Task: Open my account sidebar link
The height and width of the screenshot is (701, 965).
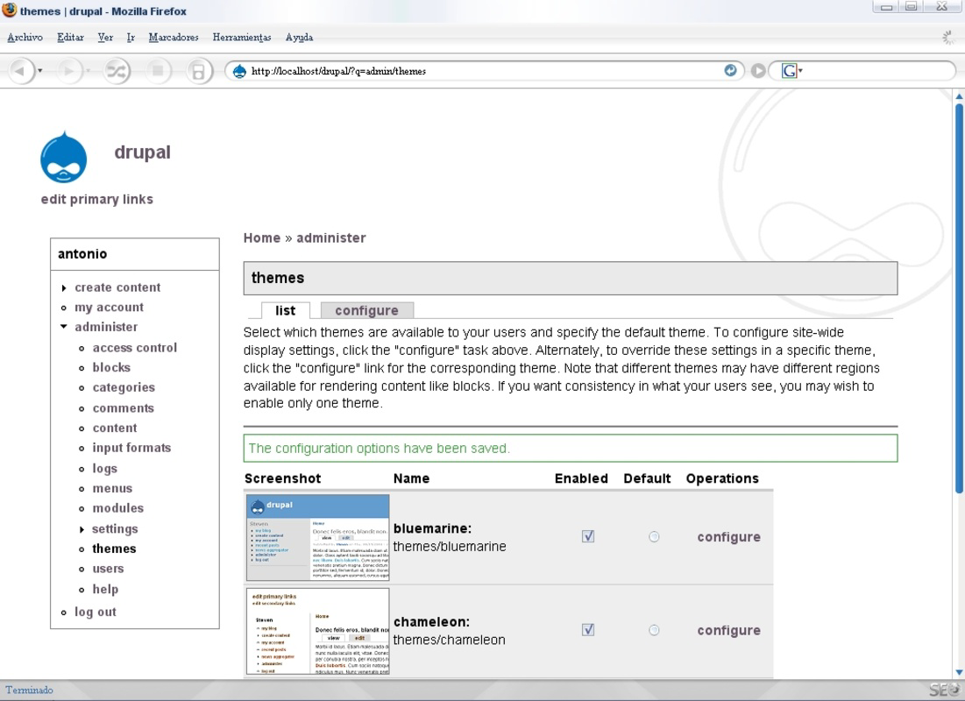Action: (x=109, y=307)
